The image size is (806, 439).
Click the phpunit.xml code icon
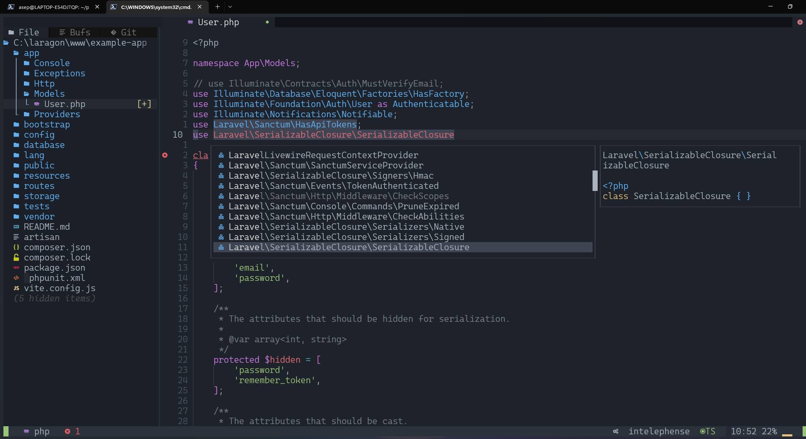click(16, 278)
